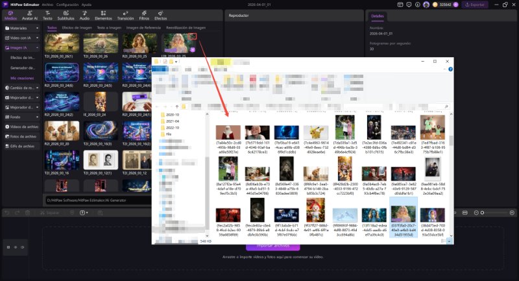519x281 pixels.
Task: Click the help icon in the file explorer
Action: coord(452,69)
